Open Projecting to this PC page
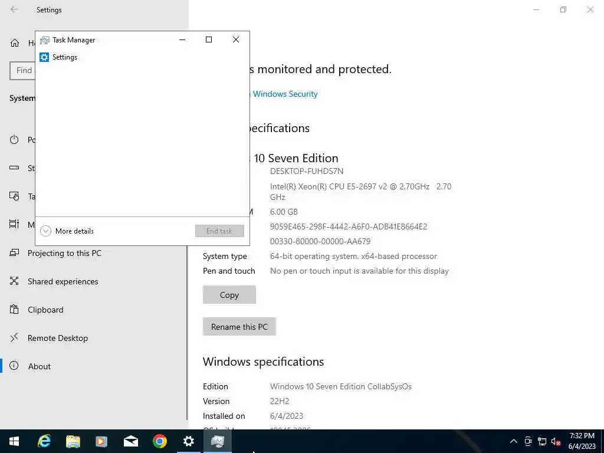The image size is (604, 453). tap(64, 253)
